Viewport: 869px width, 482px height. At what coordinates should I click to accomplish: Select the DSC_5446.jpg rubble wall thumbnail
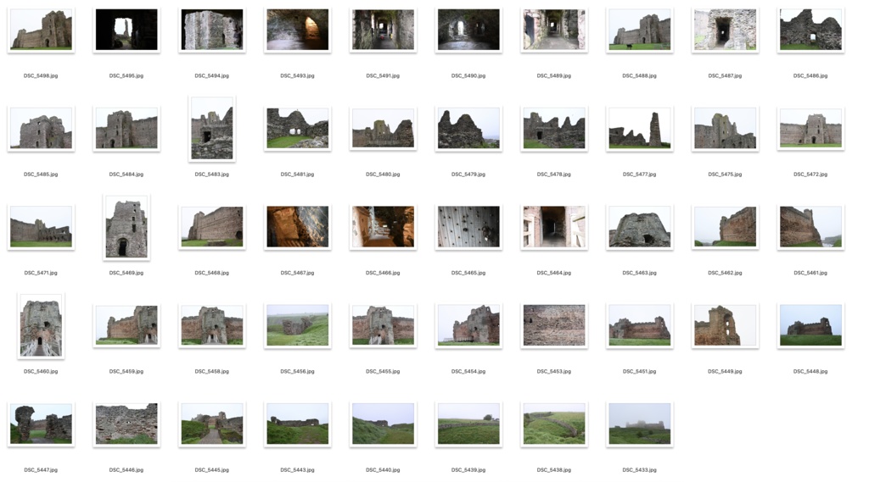click(126, 424)
